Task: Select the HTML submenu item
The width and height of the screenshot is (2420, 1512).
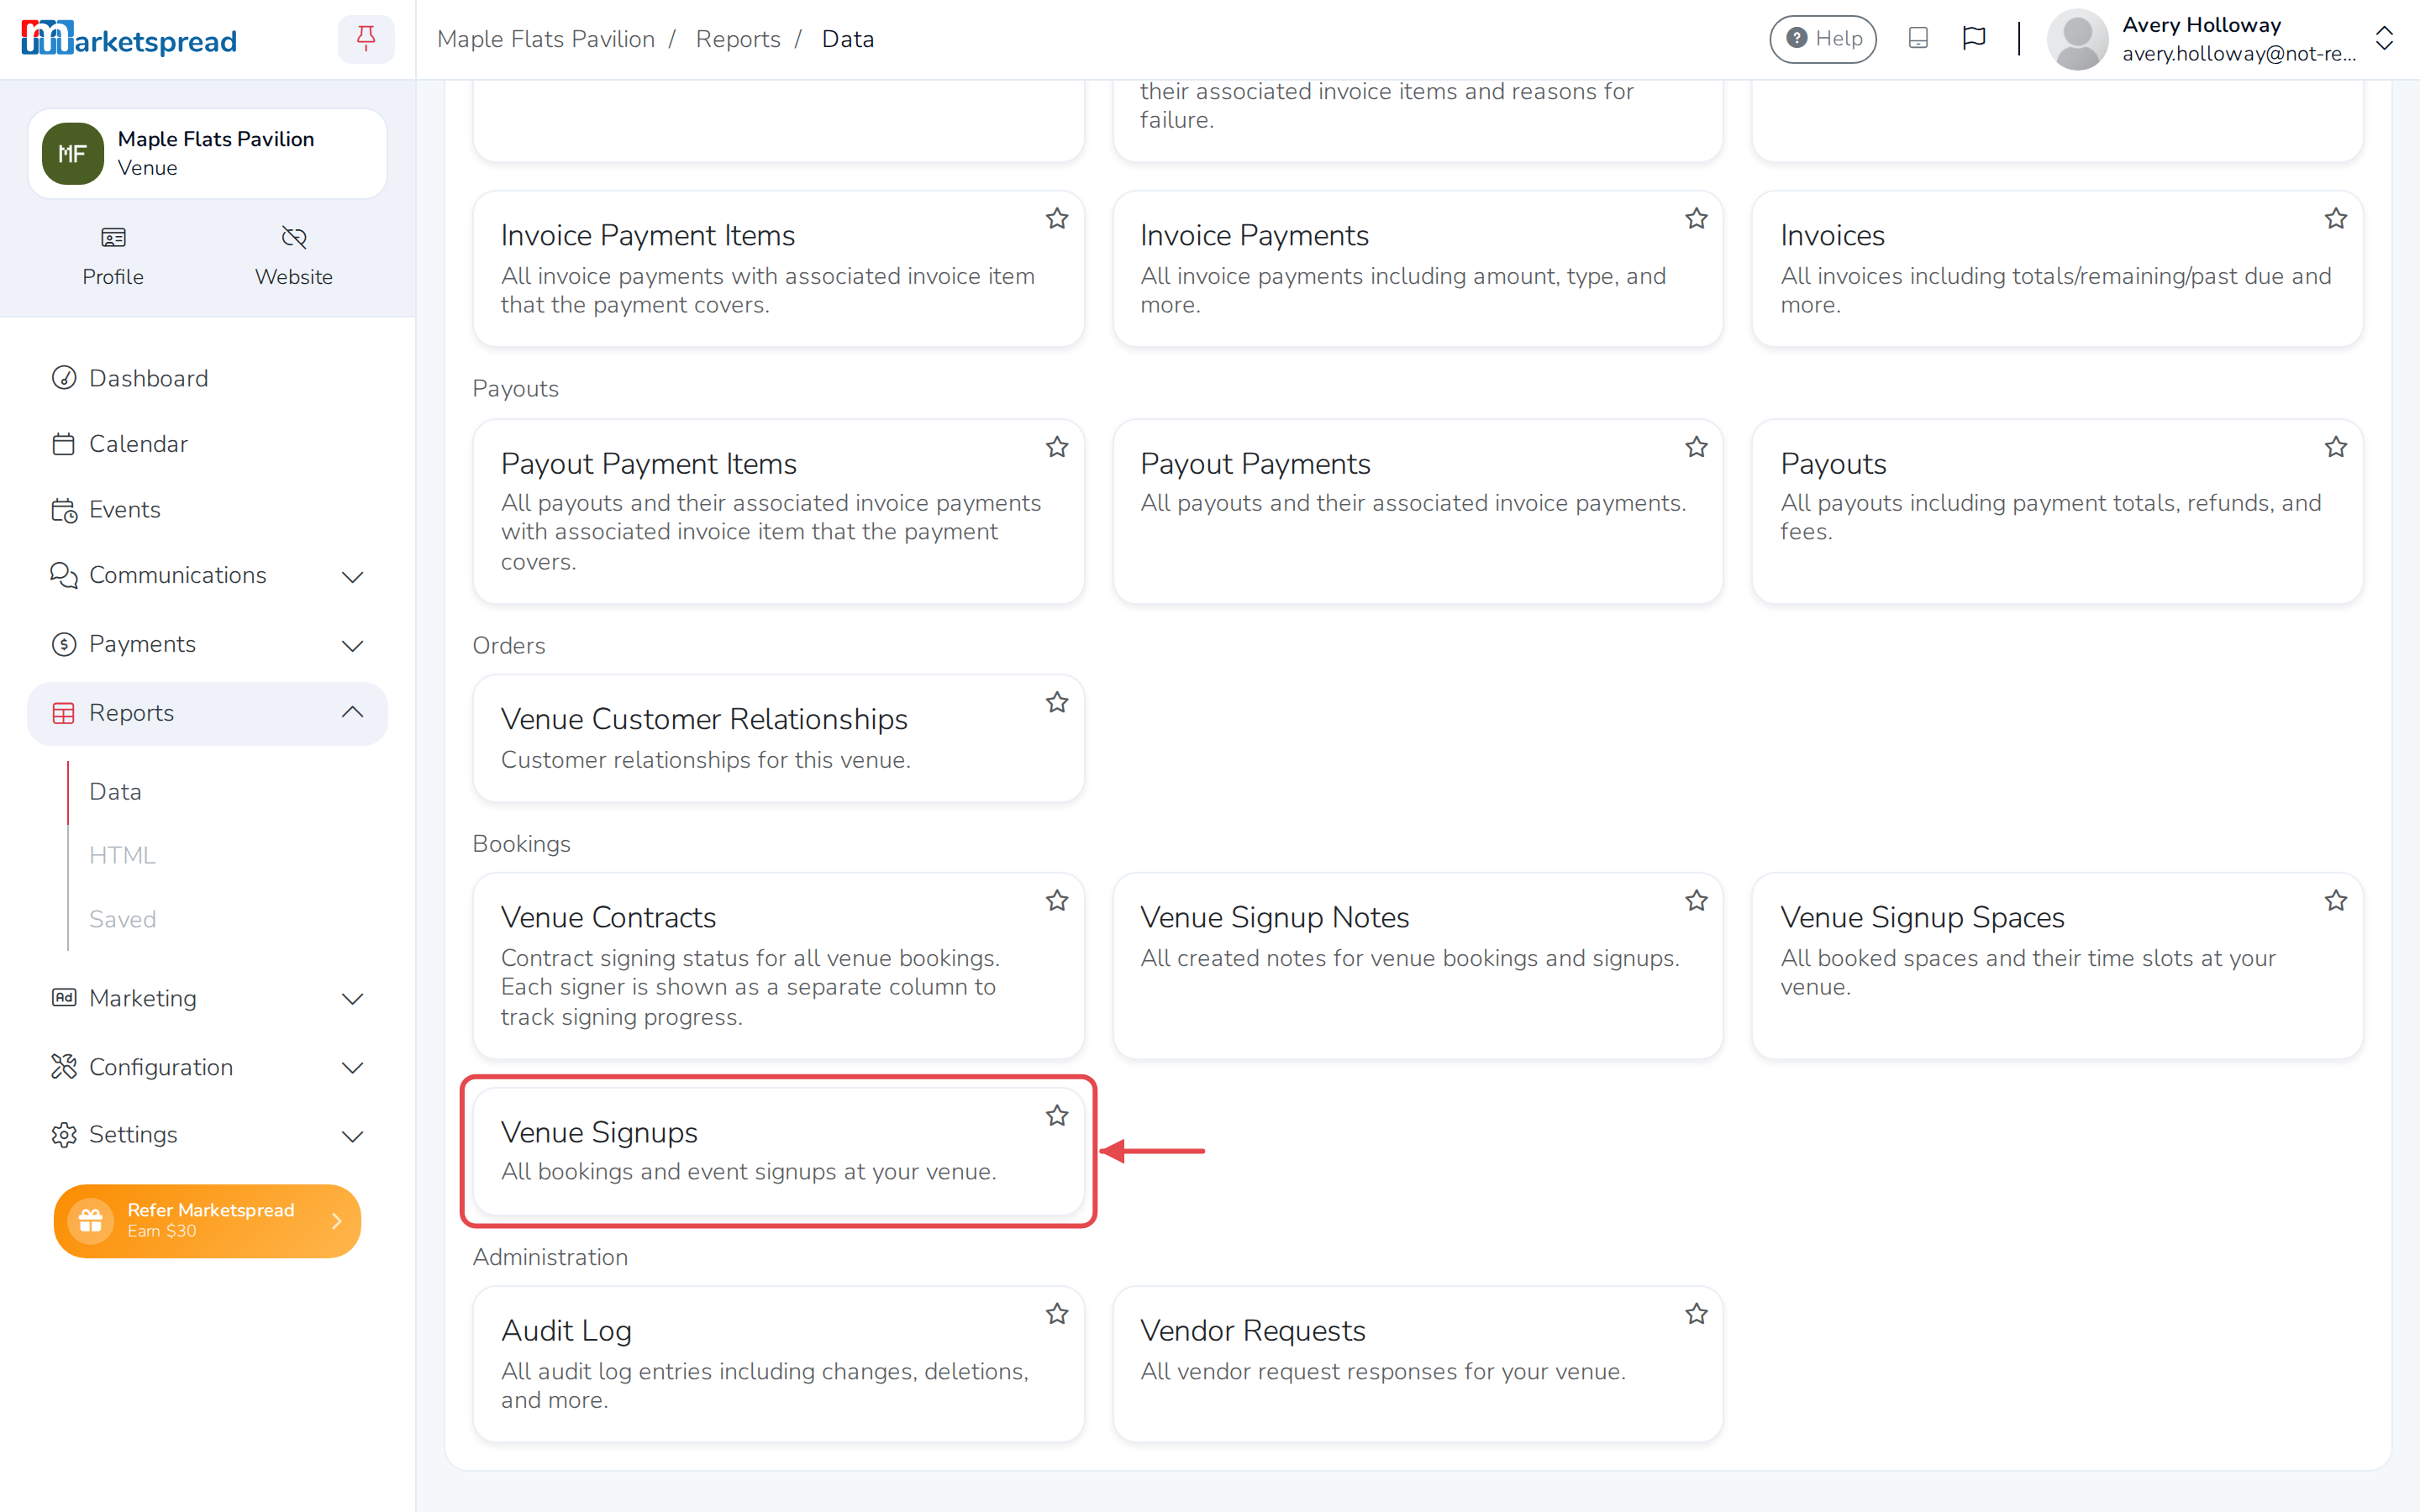Action: pyautogui.click(x=122, y=855)
